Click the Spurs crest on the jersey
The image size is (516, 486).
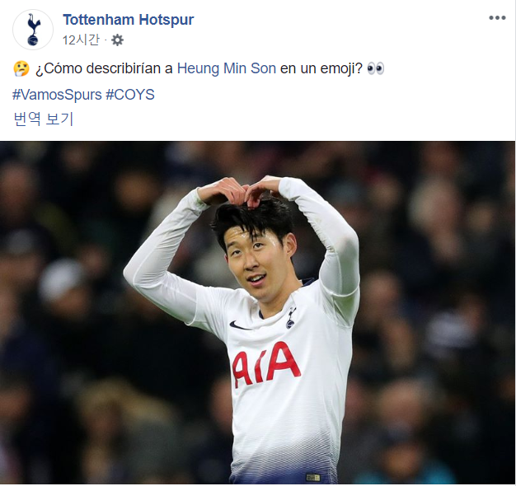(290, 318)
